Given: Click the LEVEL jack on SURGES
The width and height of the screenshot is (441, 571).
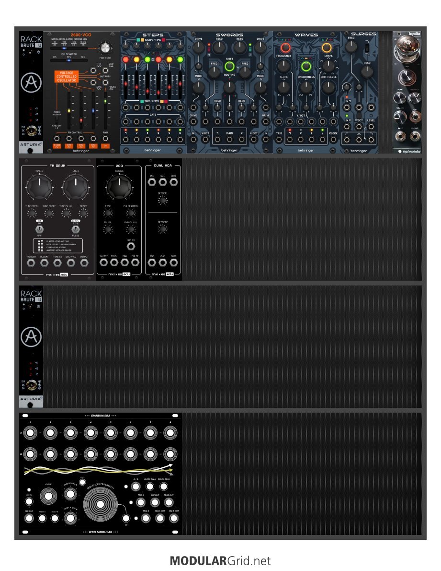Looking at the screenshot, I should [x=371, y=127].
